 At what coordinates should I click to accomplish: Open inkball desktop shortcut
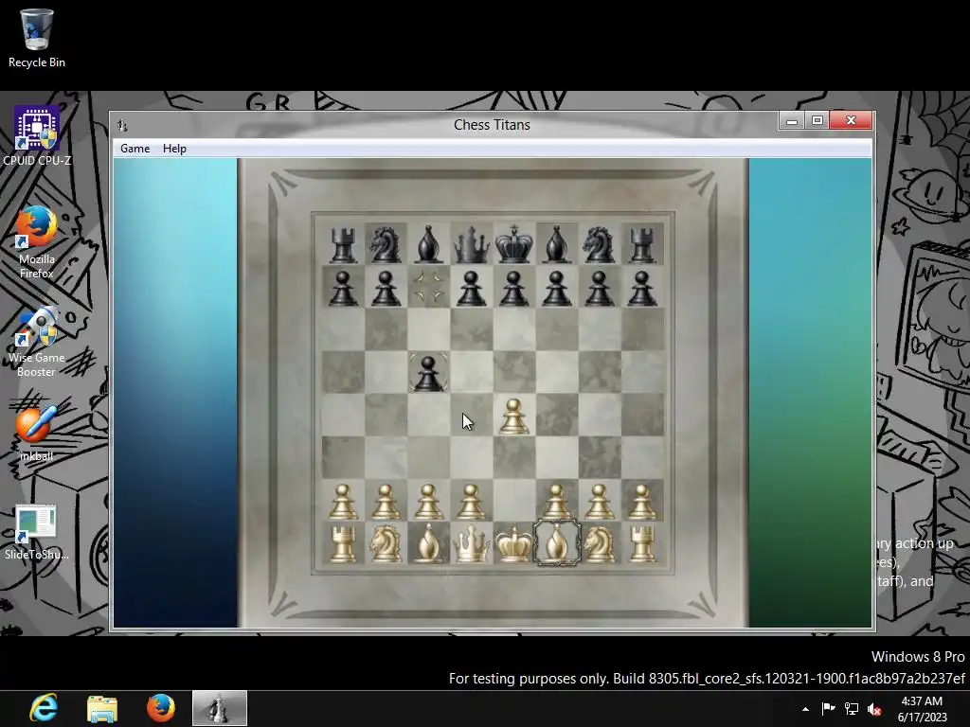pyautogui.click(x=37, y=434)
